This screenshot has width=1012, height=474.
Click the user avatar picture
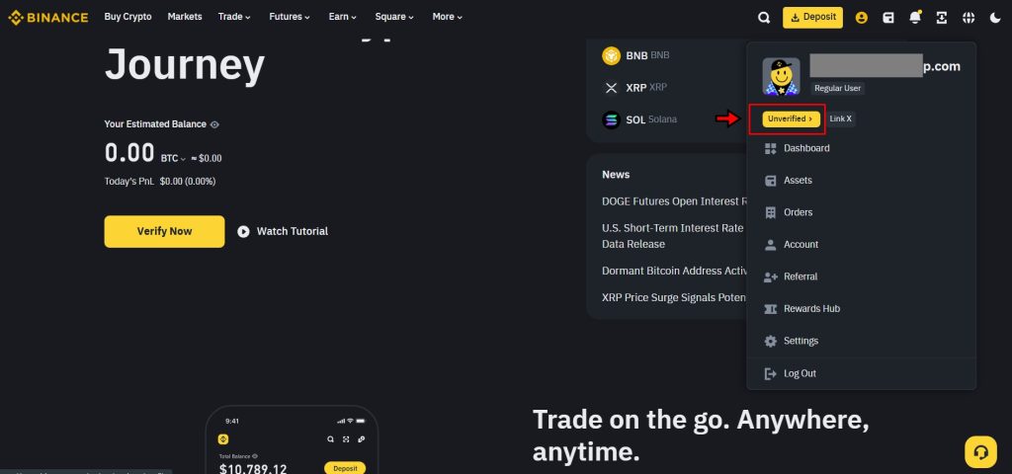(781, 76)
